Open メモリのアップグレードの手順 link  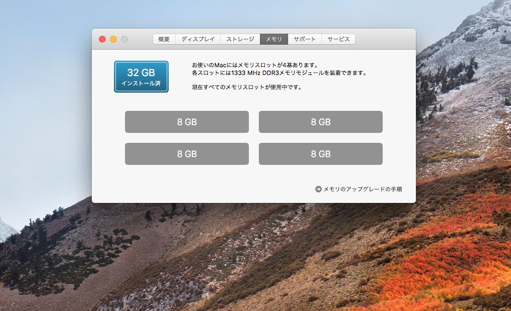[x=362, y=189]
